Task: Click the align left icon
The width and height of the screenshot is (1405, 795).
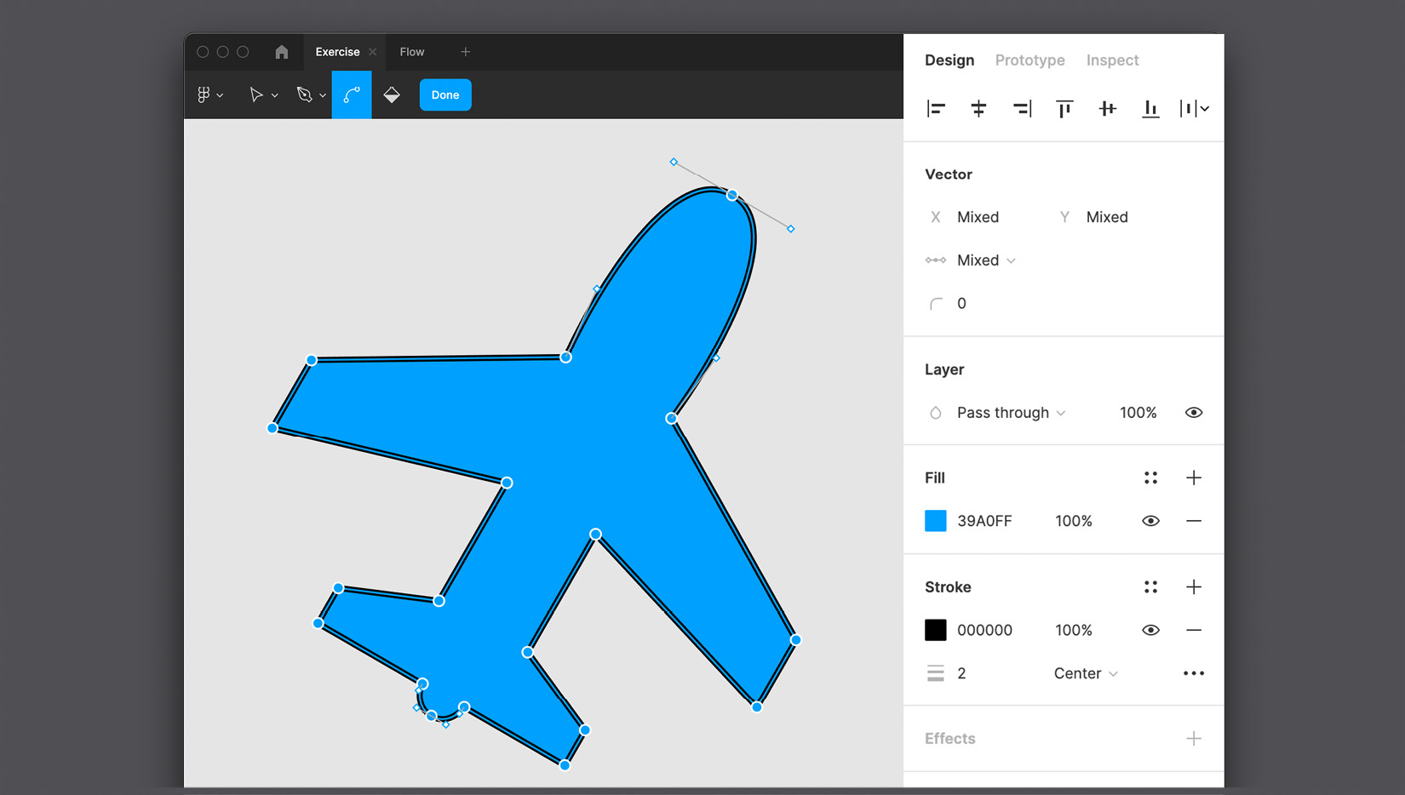Action: click(936, 108)
